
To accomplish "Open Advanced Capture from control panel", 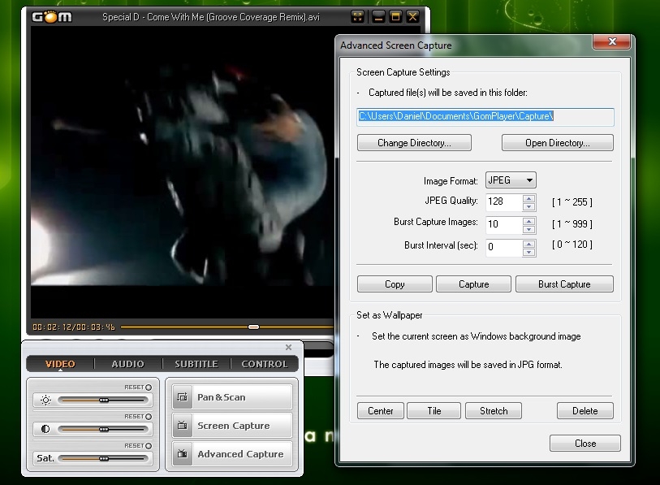I will point(232,454).
